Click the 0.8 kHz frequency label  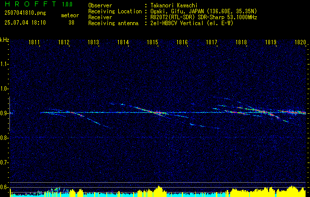(4, 138)
